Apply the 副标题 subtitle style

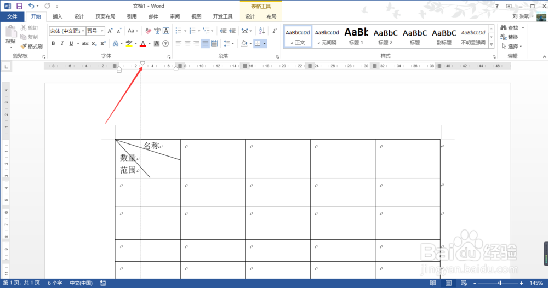pos(444,36)
